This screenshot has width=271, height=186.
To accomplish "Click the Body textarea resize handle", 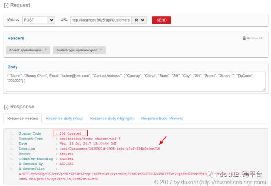I will [x=264, y=89].
